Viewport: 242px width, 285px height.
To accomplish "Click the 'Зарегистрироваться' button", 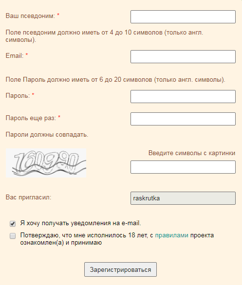I will (x=120, y=269).
